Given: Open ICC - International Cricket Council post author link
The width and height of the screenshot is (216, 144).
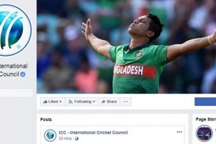Looking at the screenshot, I should [93, 132].
